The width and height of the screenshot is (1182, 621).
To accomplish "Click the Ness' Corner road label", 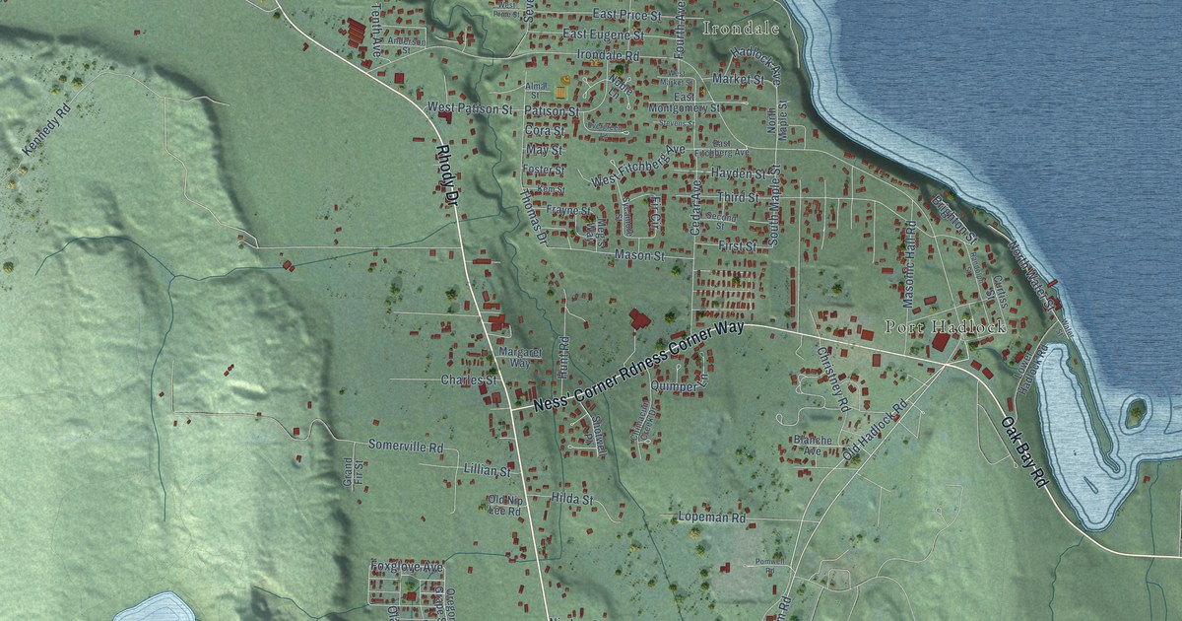I will click(x=637, y=366).
